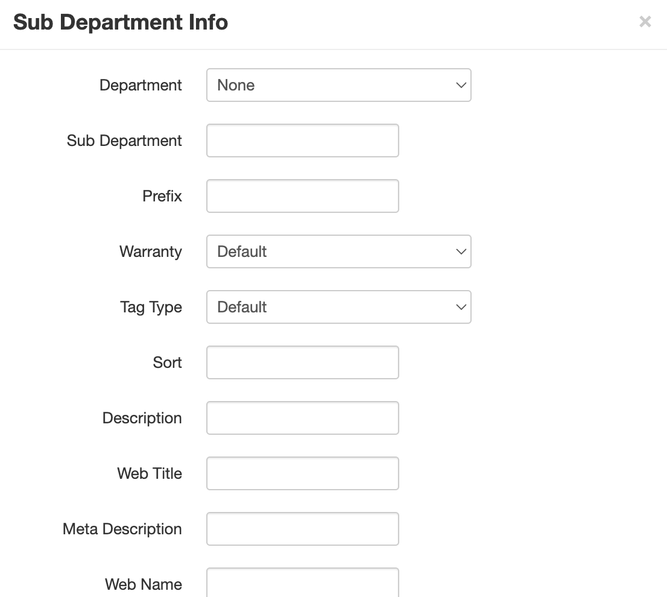This screenshot has width=667, height=597.
Task: Open the Tag Type dropdown
Action: 338,307
